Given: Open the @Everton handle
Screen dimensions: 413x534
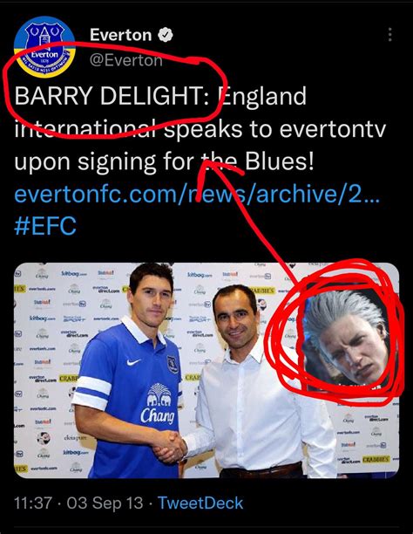Looking at the screenshot, I should coord(125,60).
